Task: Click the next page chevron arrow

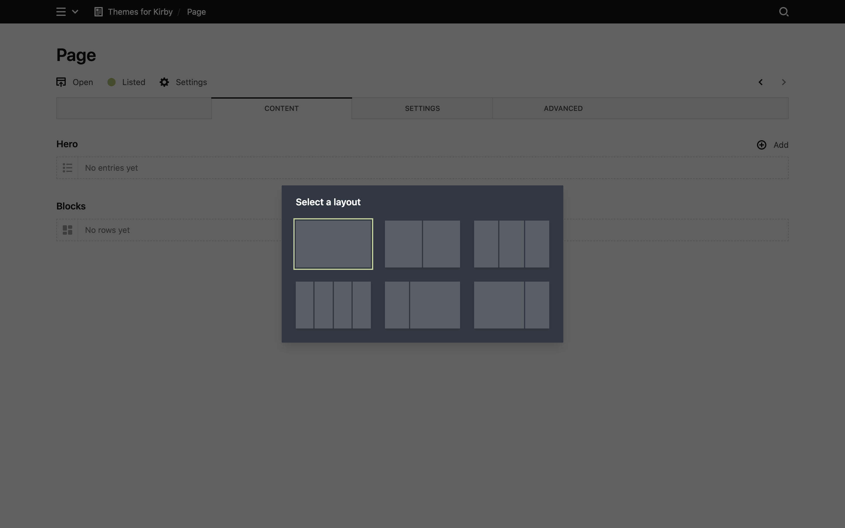Action: coord(784,82)
